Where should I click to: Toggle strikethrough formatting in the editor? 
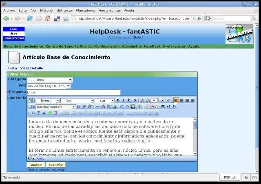point(135,100)
